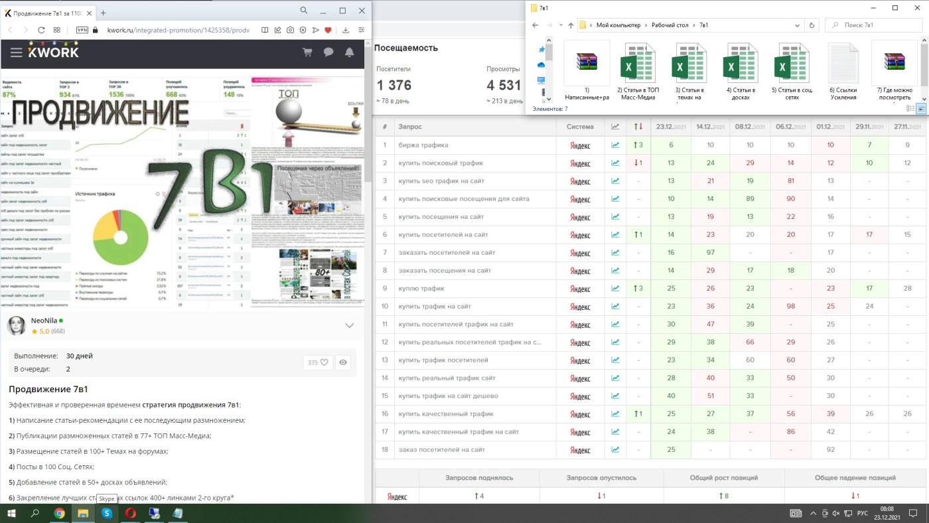
Task: Sort table by "Запрос" column header
Action: click(410, 127)
